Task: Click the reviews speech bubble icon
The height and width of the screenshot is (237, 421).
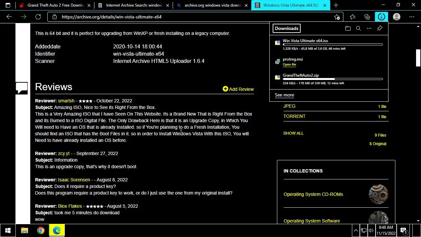Action: point(22,88)
